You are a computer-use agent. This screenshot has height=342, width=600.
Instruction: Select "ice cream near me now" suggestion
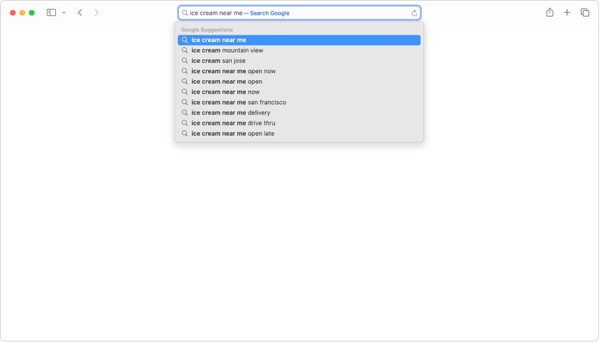[225, 92]
